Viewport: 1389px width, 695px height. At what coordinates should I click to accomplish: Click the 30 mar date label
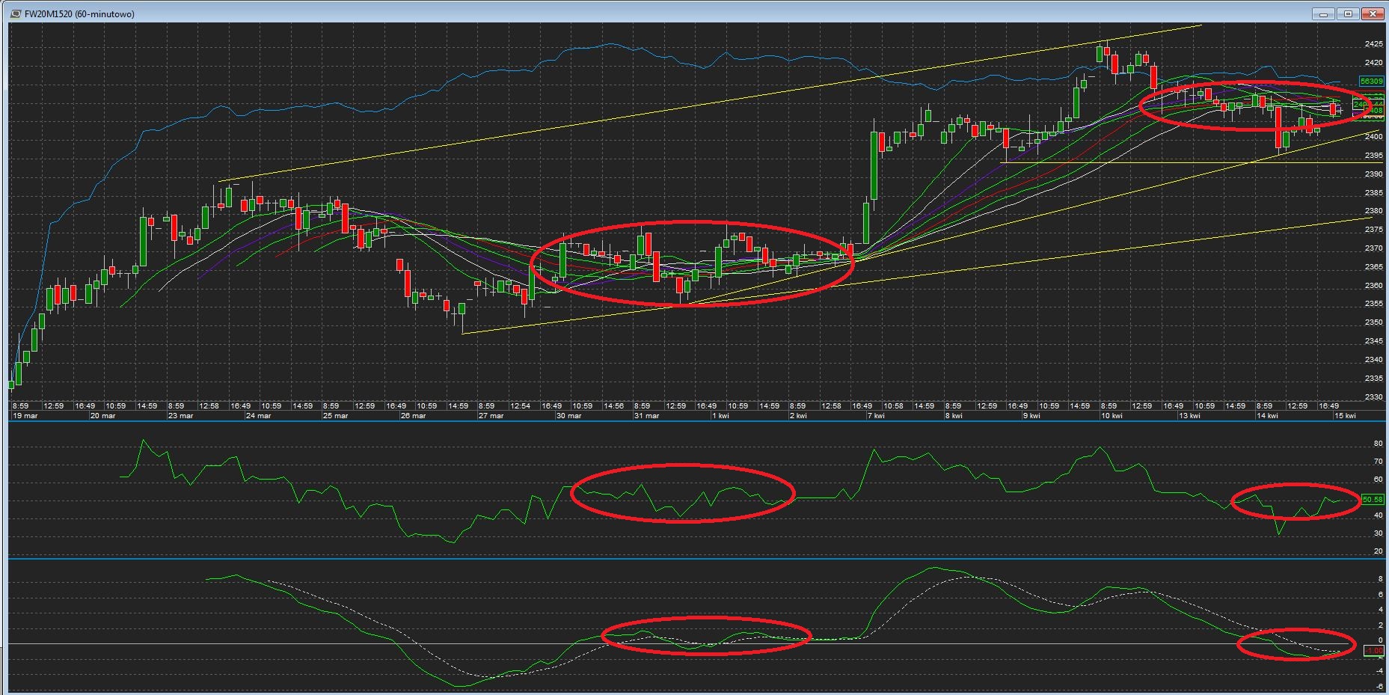[x=568, y=416]
